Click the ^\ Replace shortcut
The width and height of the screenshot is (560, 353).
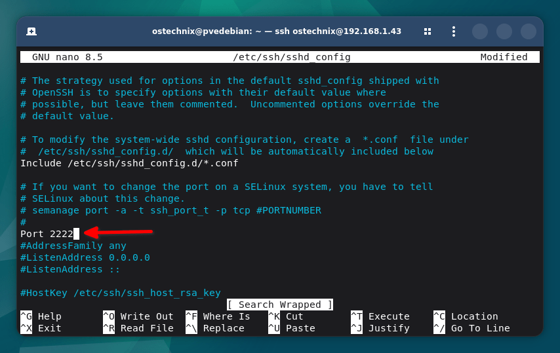(x=218, y=328)
